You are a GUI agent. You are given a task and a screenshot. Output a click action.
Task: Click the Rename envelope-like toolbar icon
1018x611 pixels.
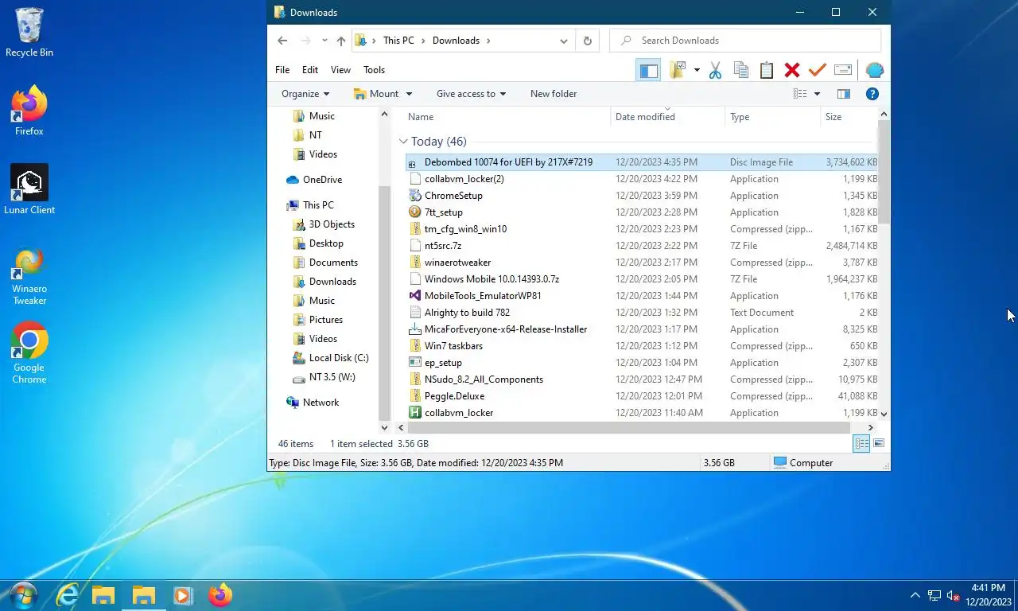pyautogui.click(x=843, y=70)
